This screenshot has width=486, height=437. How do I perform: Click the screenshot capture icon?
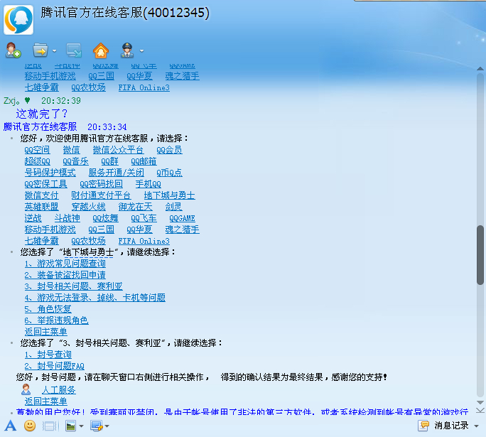pyautogui.click(x=97, y=426)
